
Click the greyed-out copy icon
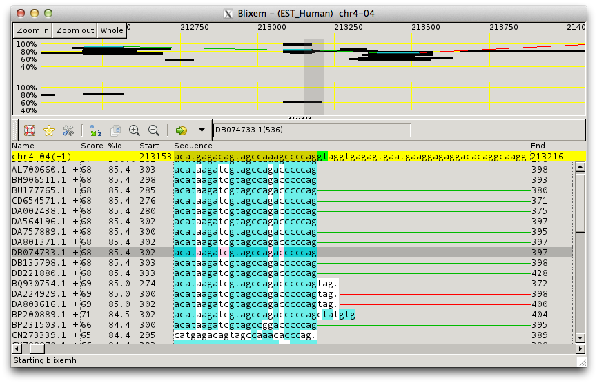(115, 130)
